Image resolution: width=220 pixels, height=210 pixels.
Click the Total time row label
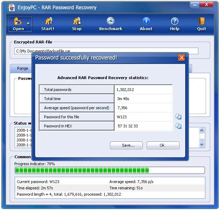click(77, 99)
